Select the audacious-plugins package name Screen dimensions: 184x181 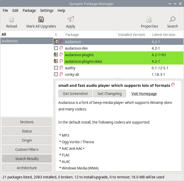[x=79, y=55]
